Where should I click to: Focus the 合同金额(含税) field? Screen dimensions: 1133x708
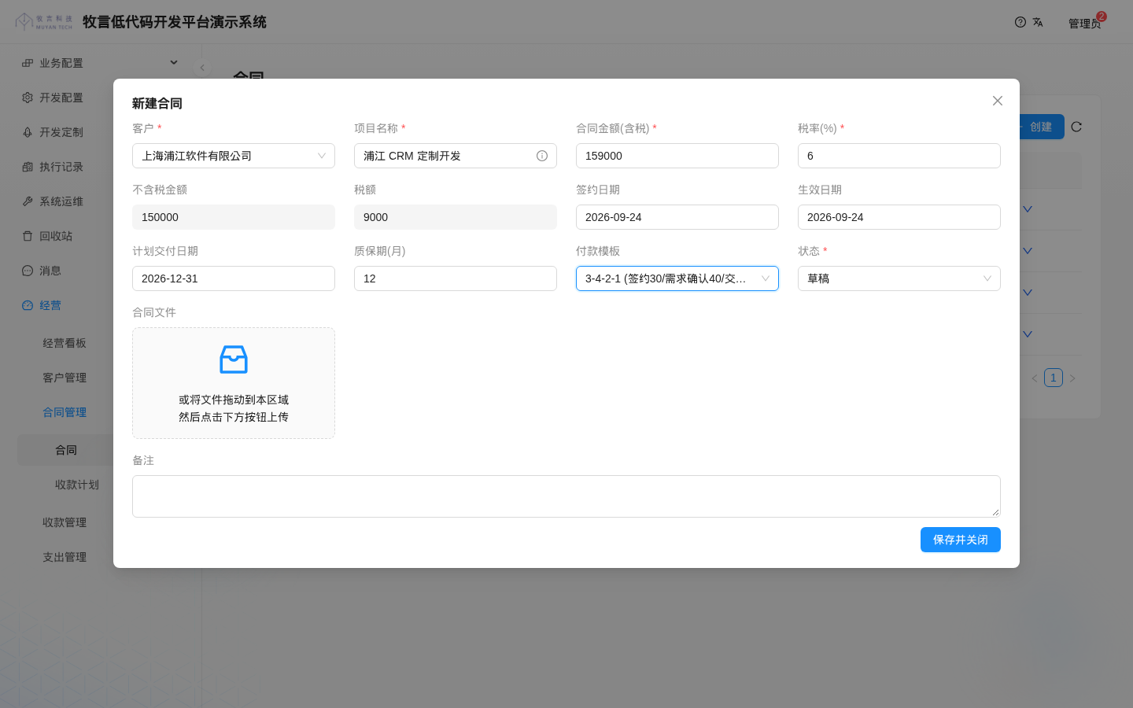tap(677, 156)
